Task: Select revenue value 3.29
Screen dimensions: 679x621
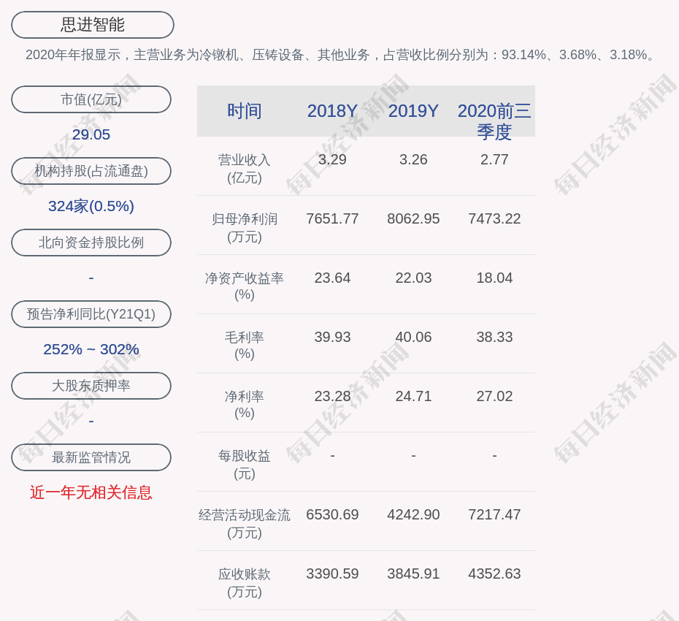Action: [332, 159]
